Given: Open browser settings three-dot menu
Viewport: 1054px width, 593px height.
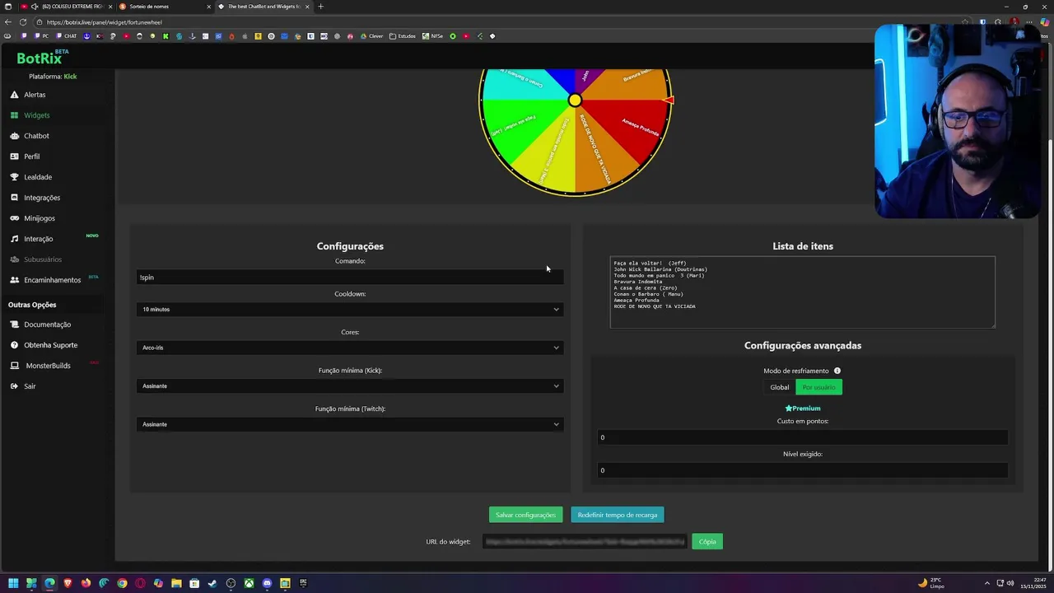Looking at the screenshot, I should click(x=1031, y=22).
